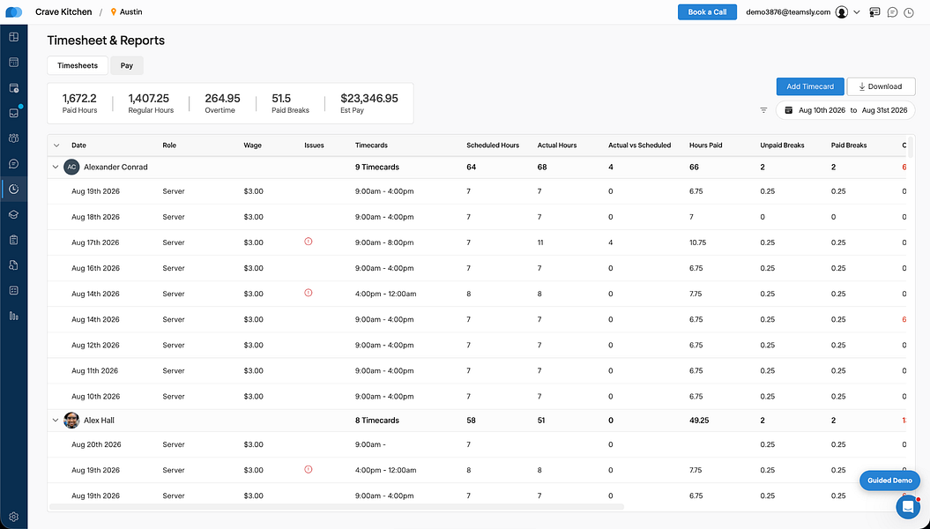Collapse Alex Hall's timecard group

click(x=56, y=421)
